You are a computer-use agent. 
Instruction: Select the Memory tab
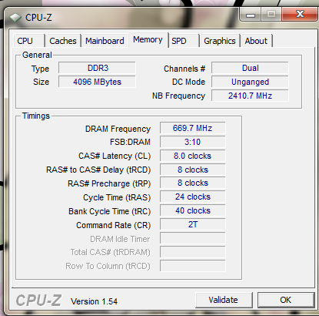coord(148,40)
